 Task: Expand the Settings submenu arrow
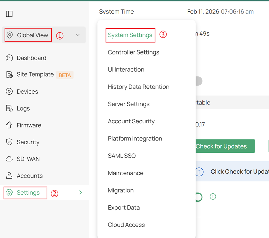pyautogui.click(x=80, y=193)
